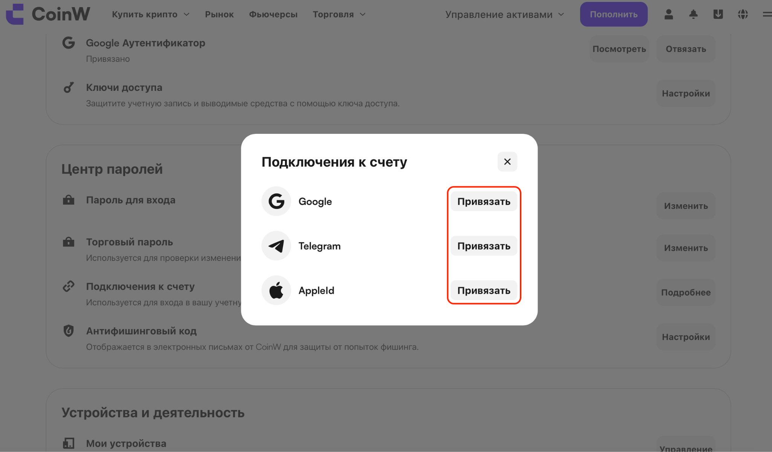
Task: Click the CoinW logo
Action: pos(48,14)
